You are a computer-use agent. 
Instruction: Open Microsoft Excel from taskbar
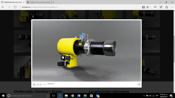click(85, 96)
